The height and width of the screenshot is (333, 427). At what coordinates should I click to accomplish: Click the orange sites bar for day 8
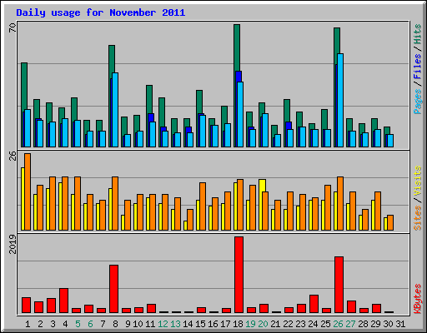115,203
